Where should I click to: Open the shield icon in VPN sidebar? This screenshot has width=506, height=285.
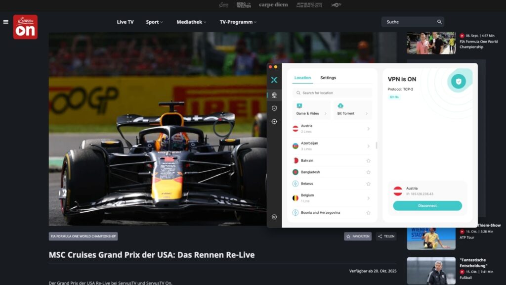(x=274, y=108)
